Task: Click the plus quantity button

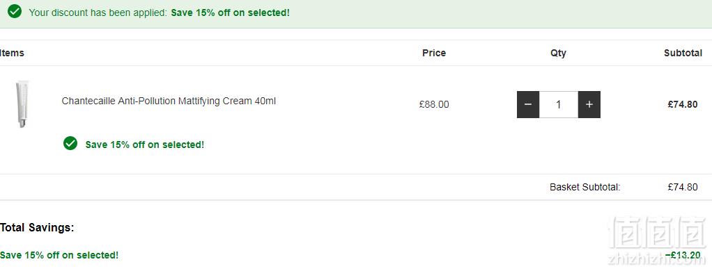Action: pyautogui.click(x=589, y=104)
